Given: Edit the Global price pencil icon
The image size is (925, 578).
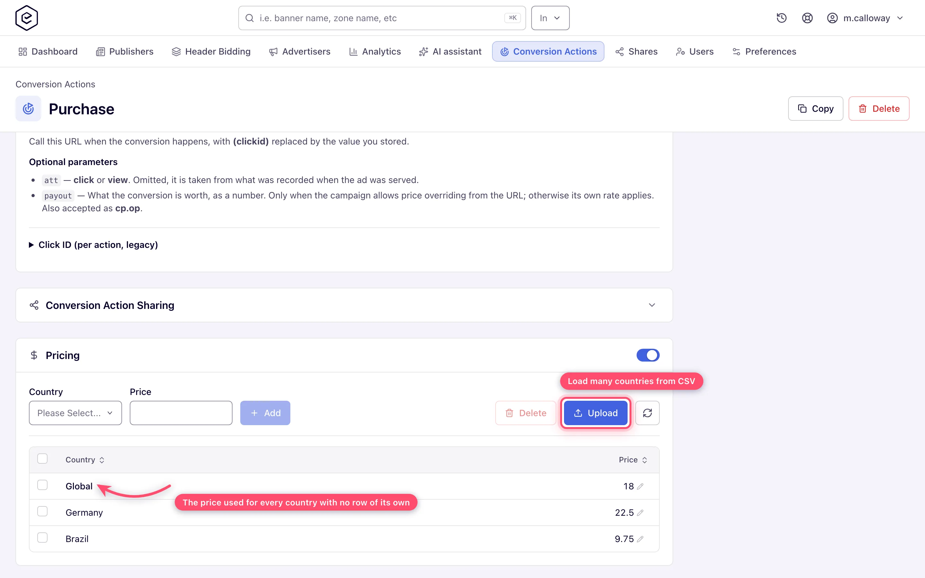Looking at the screenshot, I should (x=640, y=486).
